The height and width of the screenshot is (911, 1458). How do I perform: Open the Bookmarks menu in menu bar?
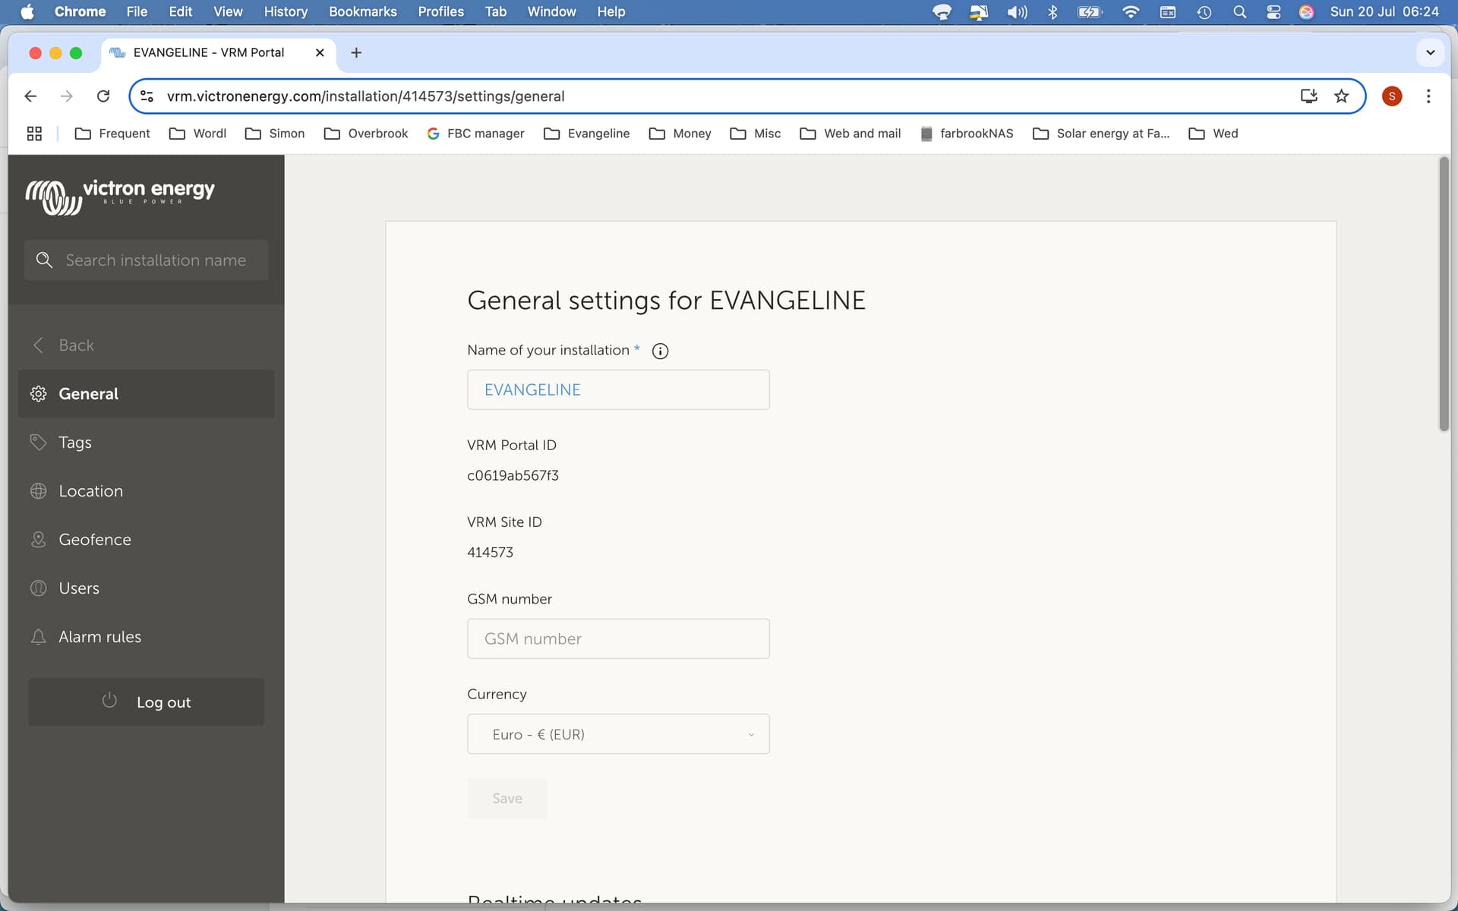pyautogui.click(x=362, y=11)
